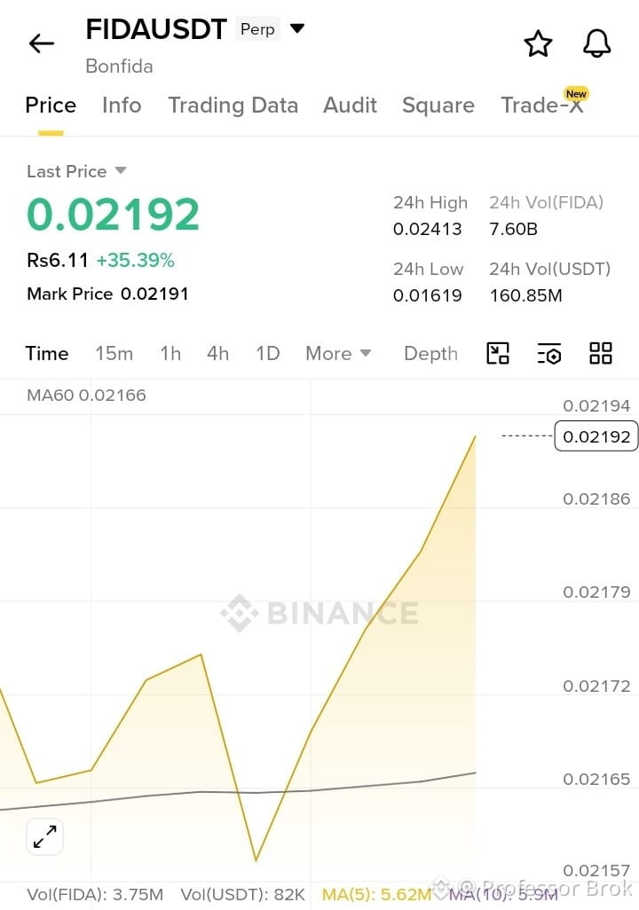Open the Trading Data tab
The height and width of the screenshot is (910, 639).
click(x=233, y=105)
